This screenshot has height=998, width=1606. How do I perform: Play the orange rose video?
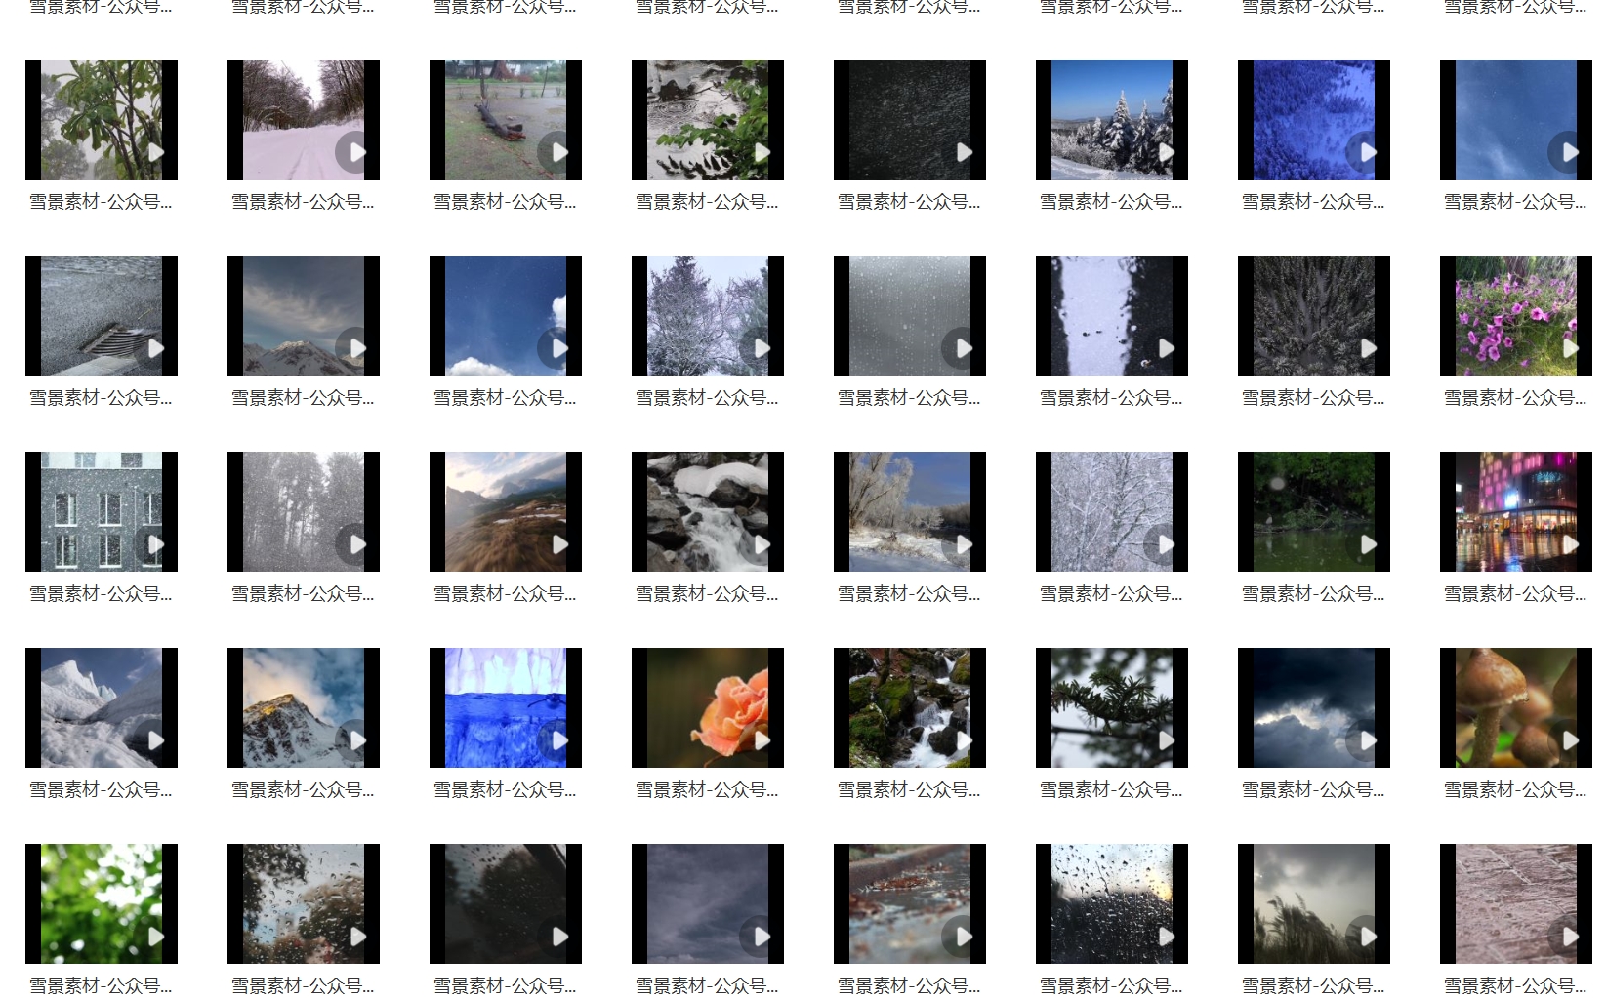(762, 740)
